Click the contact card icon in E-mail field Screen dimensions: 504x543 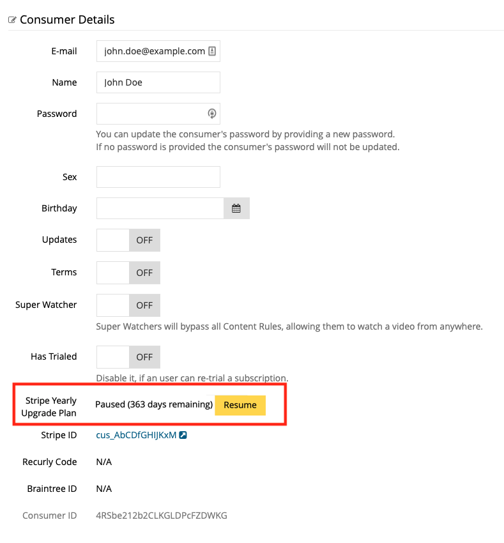coord(212,51)
